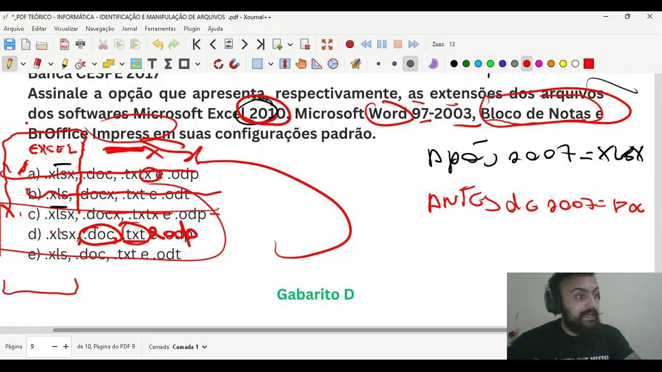Screen dimensions: 662x372
Task: Click the Save document icon
Action: click(x=10, y=44)
